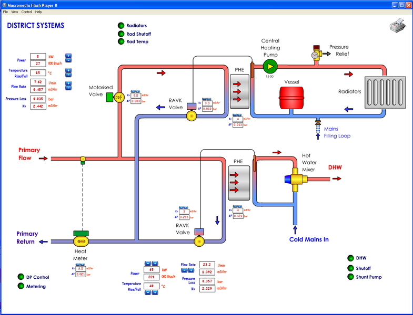Toggle the DHW green indicator
This screenshot has width=413, height=315.
[350, 258]
